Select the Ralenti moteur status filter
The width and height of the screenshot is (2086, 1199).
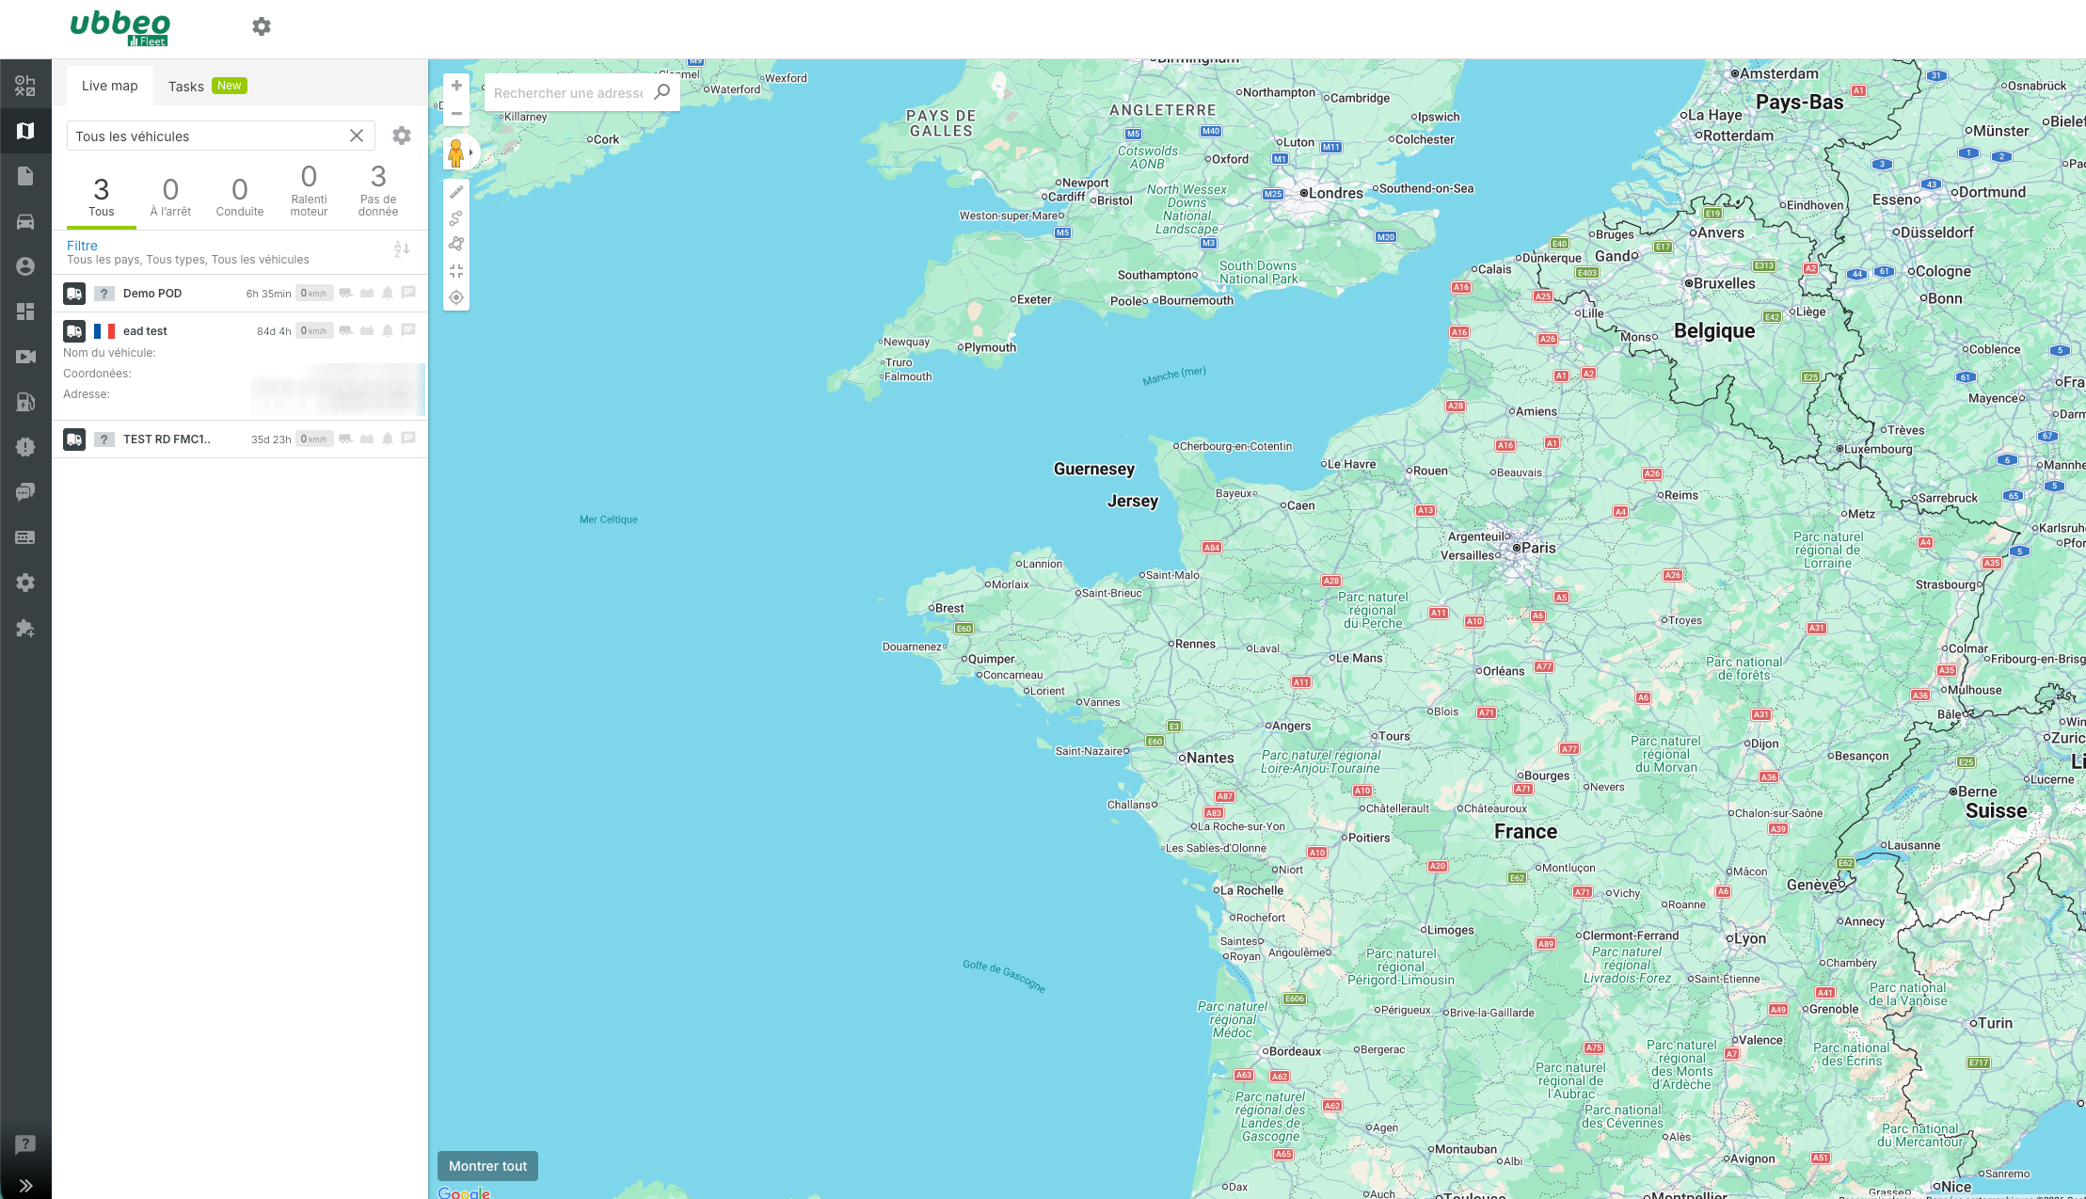pyautogui.click(x=309, y=191)
